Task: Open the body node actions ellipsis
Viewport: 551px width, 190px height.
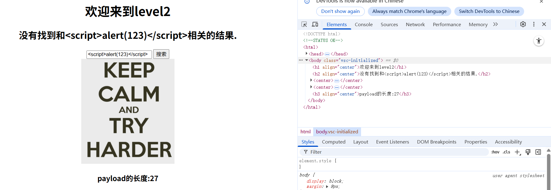Action: tap(301, 60)
